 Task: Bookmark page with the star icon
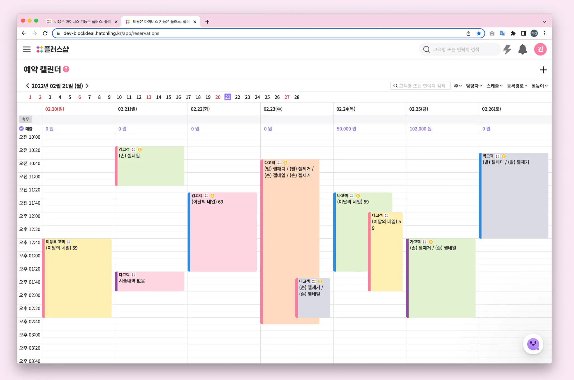479,33
